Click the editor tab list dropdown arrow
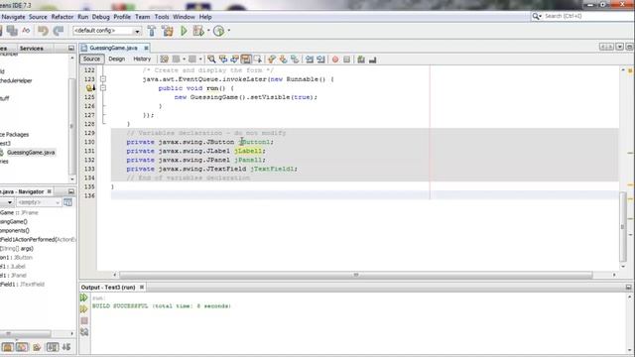 (x=619, y=48)
